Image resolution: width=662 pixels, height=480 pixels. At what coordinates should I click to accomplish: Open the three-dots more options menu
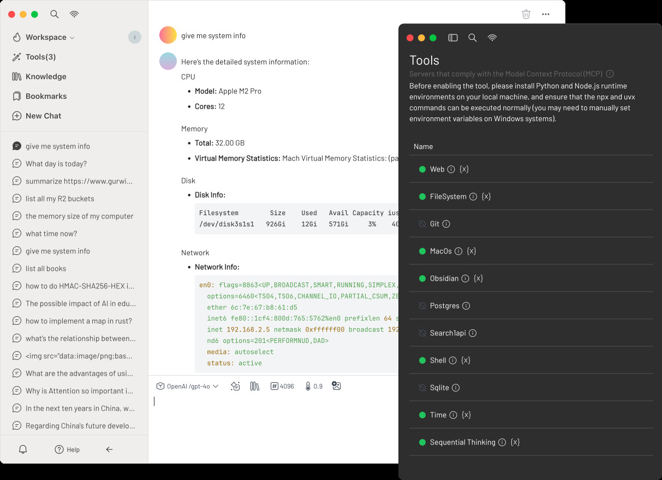pyautogui.click(x=546, y=14)
